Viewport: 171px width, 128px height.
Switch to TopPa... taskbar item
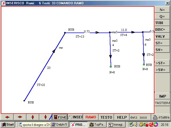pos(97,125)
